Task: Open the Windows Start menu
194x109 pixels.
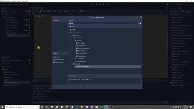Action: tap(2, 107)
